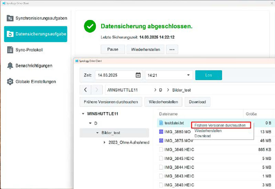Open the three-dots more options button
This screenshot has height=189, width=275.
click(172, 49)
